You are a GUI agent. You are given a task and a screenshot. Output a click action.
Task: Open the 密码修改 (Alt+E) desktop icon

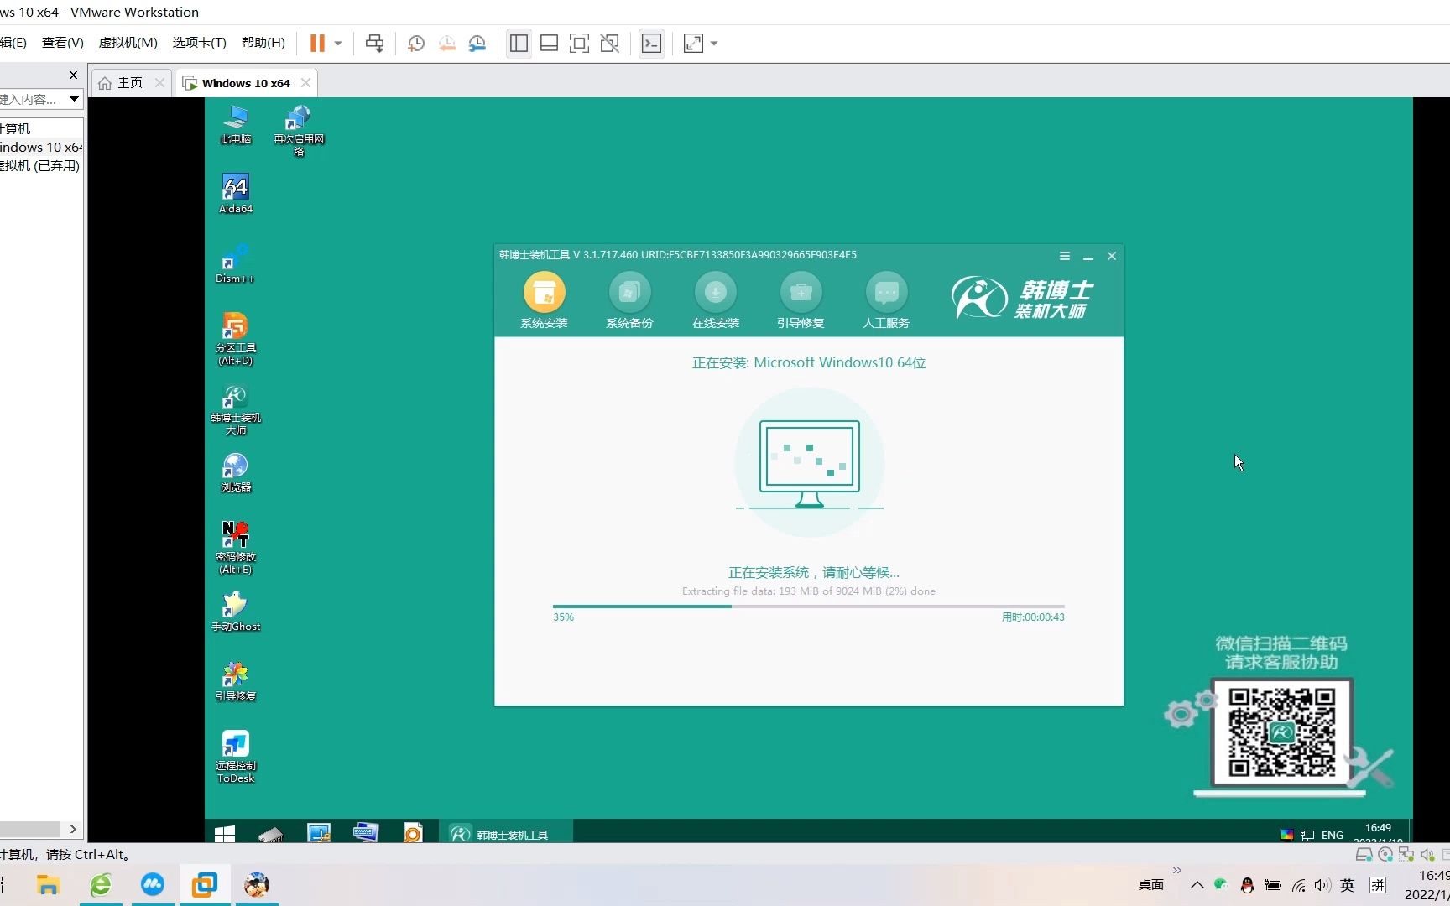[236, 548]
